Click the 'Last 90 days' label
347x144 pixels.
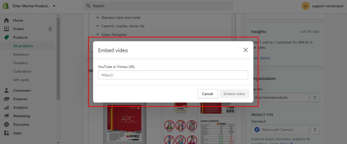310,31
